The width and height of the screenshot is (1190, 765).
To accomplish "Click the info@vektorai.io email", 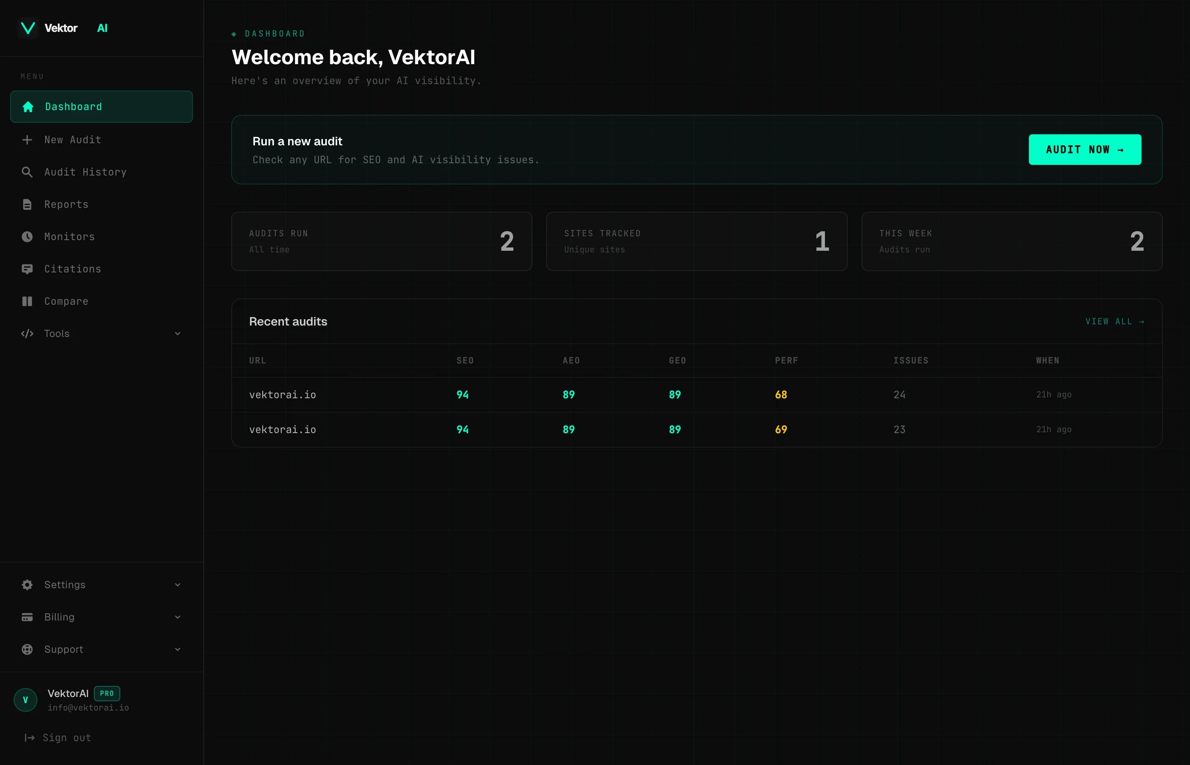I will click(88, 707).
